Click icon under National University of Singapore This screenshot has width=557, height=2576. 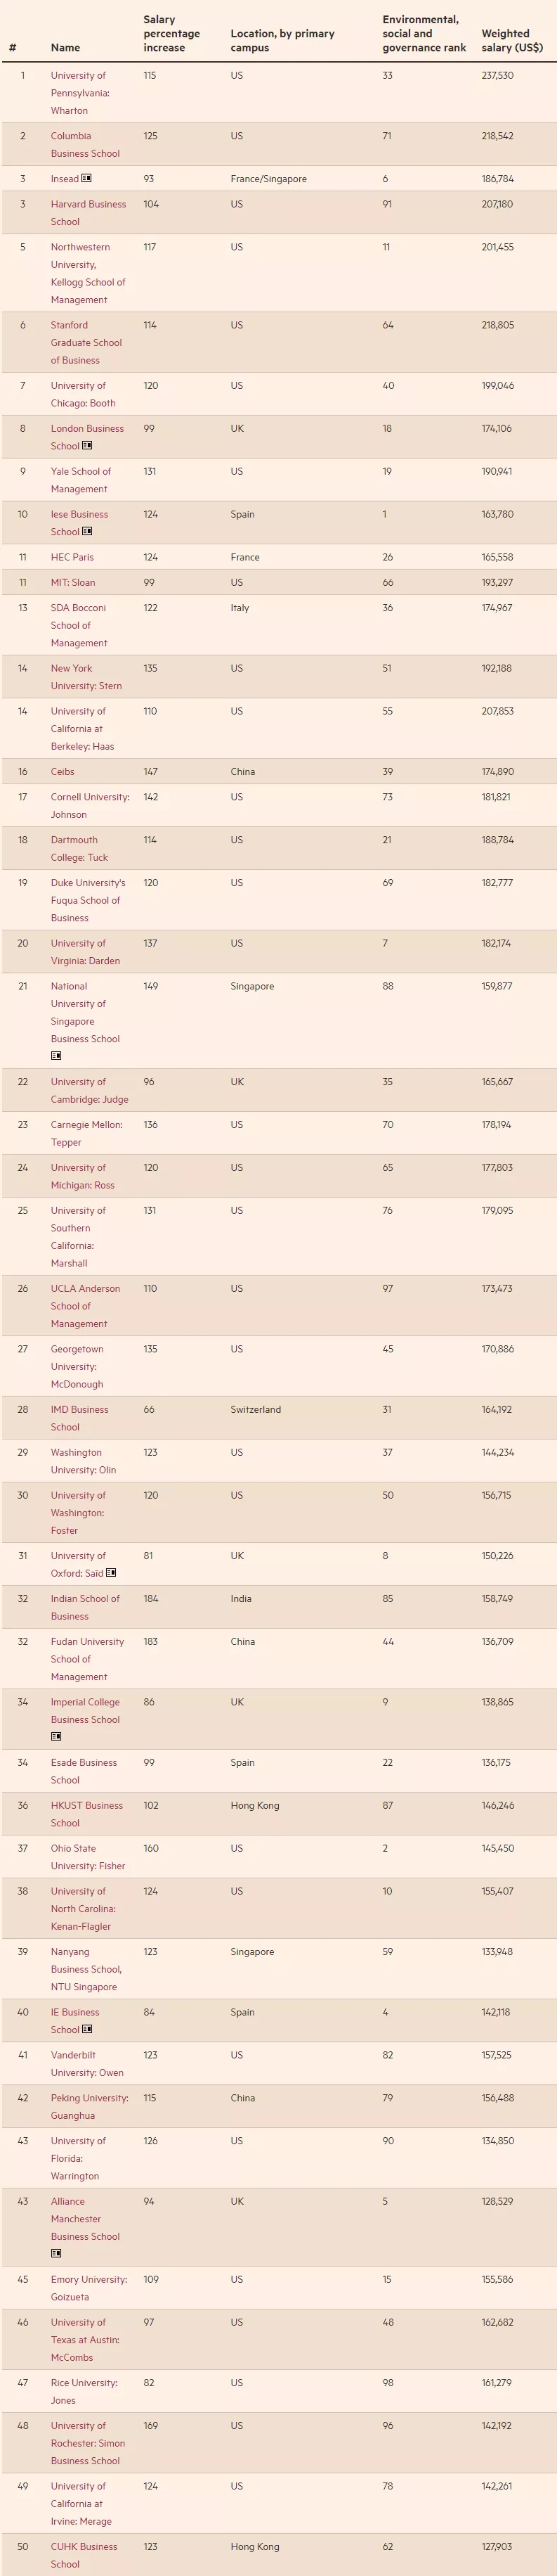57,1056
